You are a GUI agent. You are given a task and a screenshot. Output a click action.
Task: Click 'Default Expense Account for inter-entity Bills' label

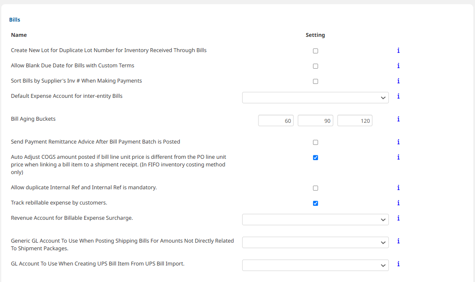pos(67,96)
